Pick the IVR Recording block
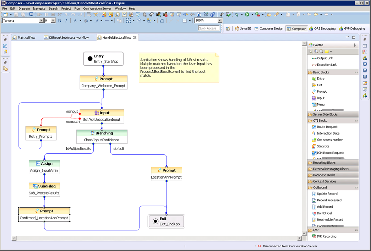 (326, 236)
